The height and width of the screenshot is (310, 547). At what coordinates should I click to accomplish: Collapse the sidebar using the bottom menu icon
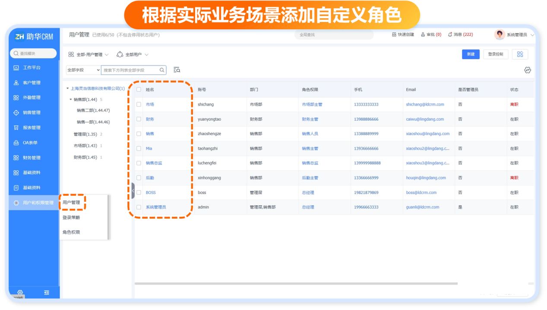(x=47, y=292)
